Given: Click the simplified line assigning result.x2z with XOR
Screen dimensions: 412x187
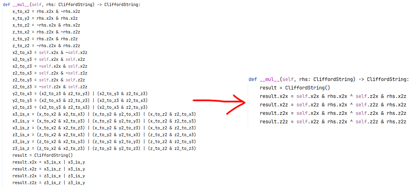Looking at the screenshot, I should click(x=333, y=104).
